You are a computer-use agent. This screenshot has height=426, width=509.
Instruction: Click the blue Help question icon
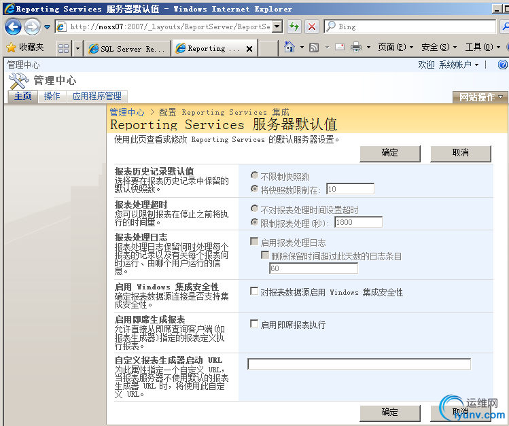coord(503,65)
